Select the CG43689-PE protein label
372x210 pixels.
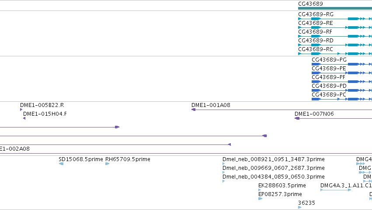pyautogui.click(x=329, y=69)
